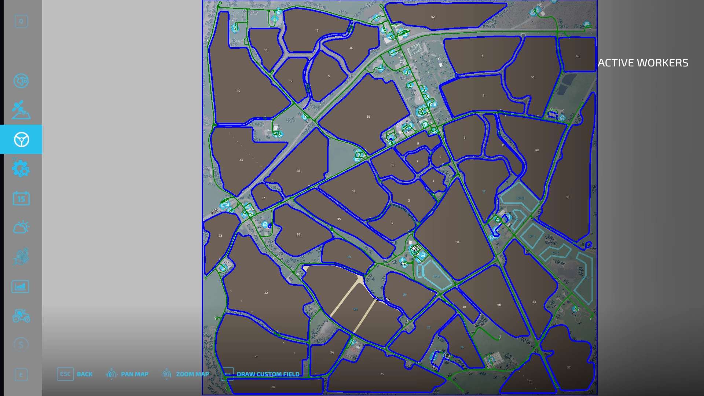This screenshot has width=704, height=396.
Task: Select field 45 on the map
Action: [238, 91]
